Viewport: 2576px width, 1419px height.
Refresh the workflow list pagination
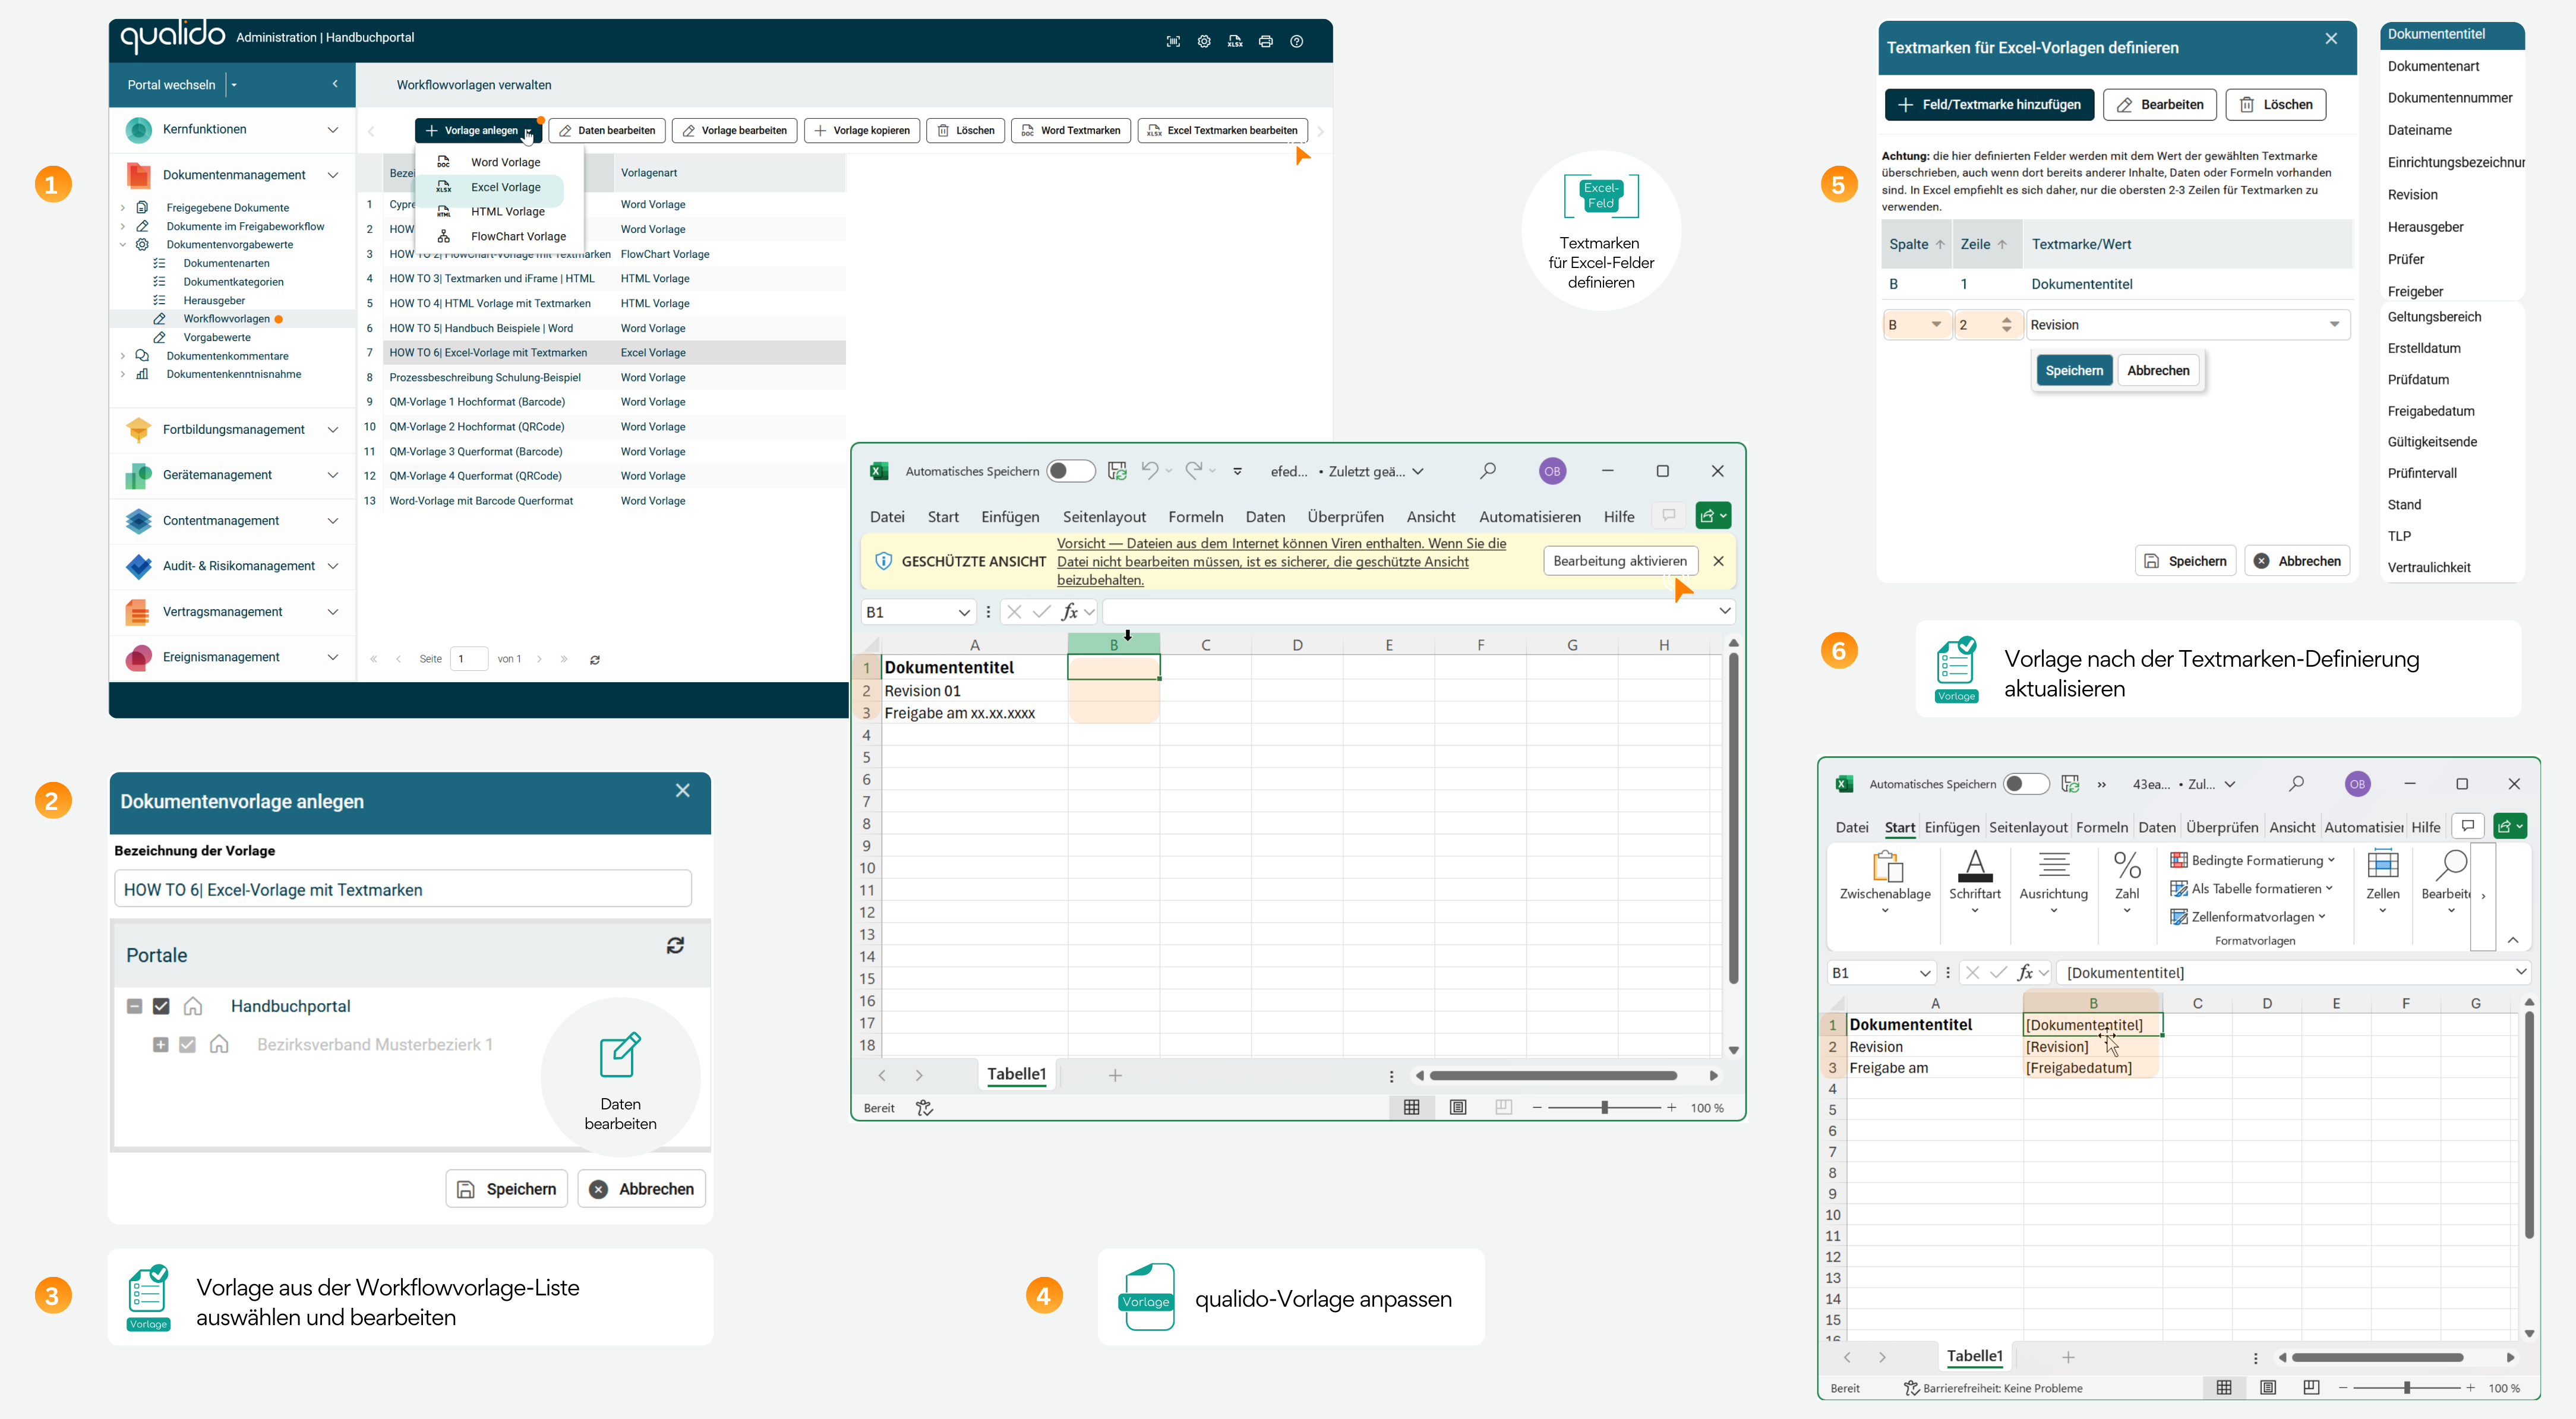coord(595,659)
